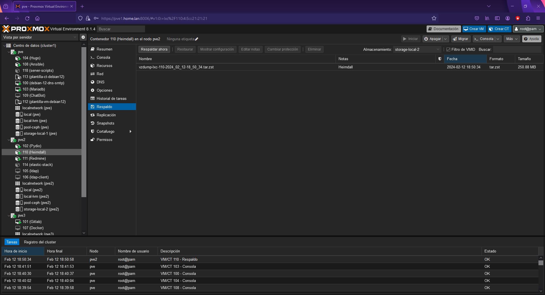Click the Proxmox logo
This screenshot has height=295, width=545.
26,29
